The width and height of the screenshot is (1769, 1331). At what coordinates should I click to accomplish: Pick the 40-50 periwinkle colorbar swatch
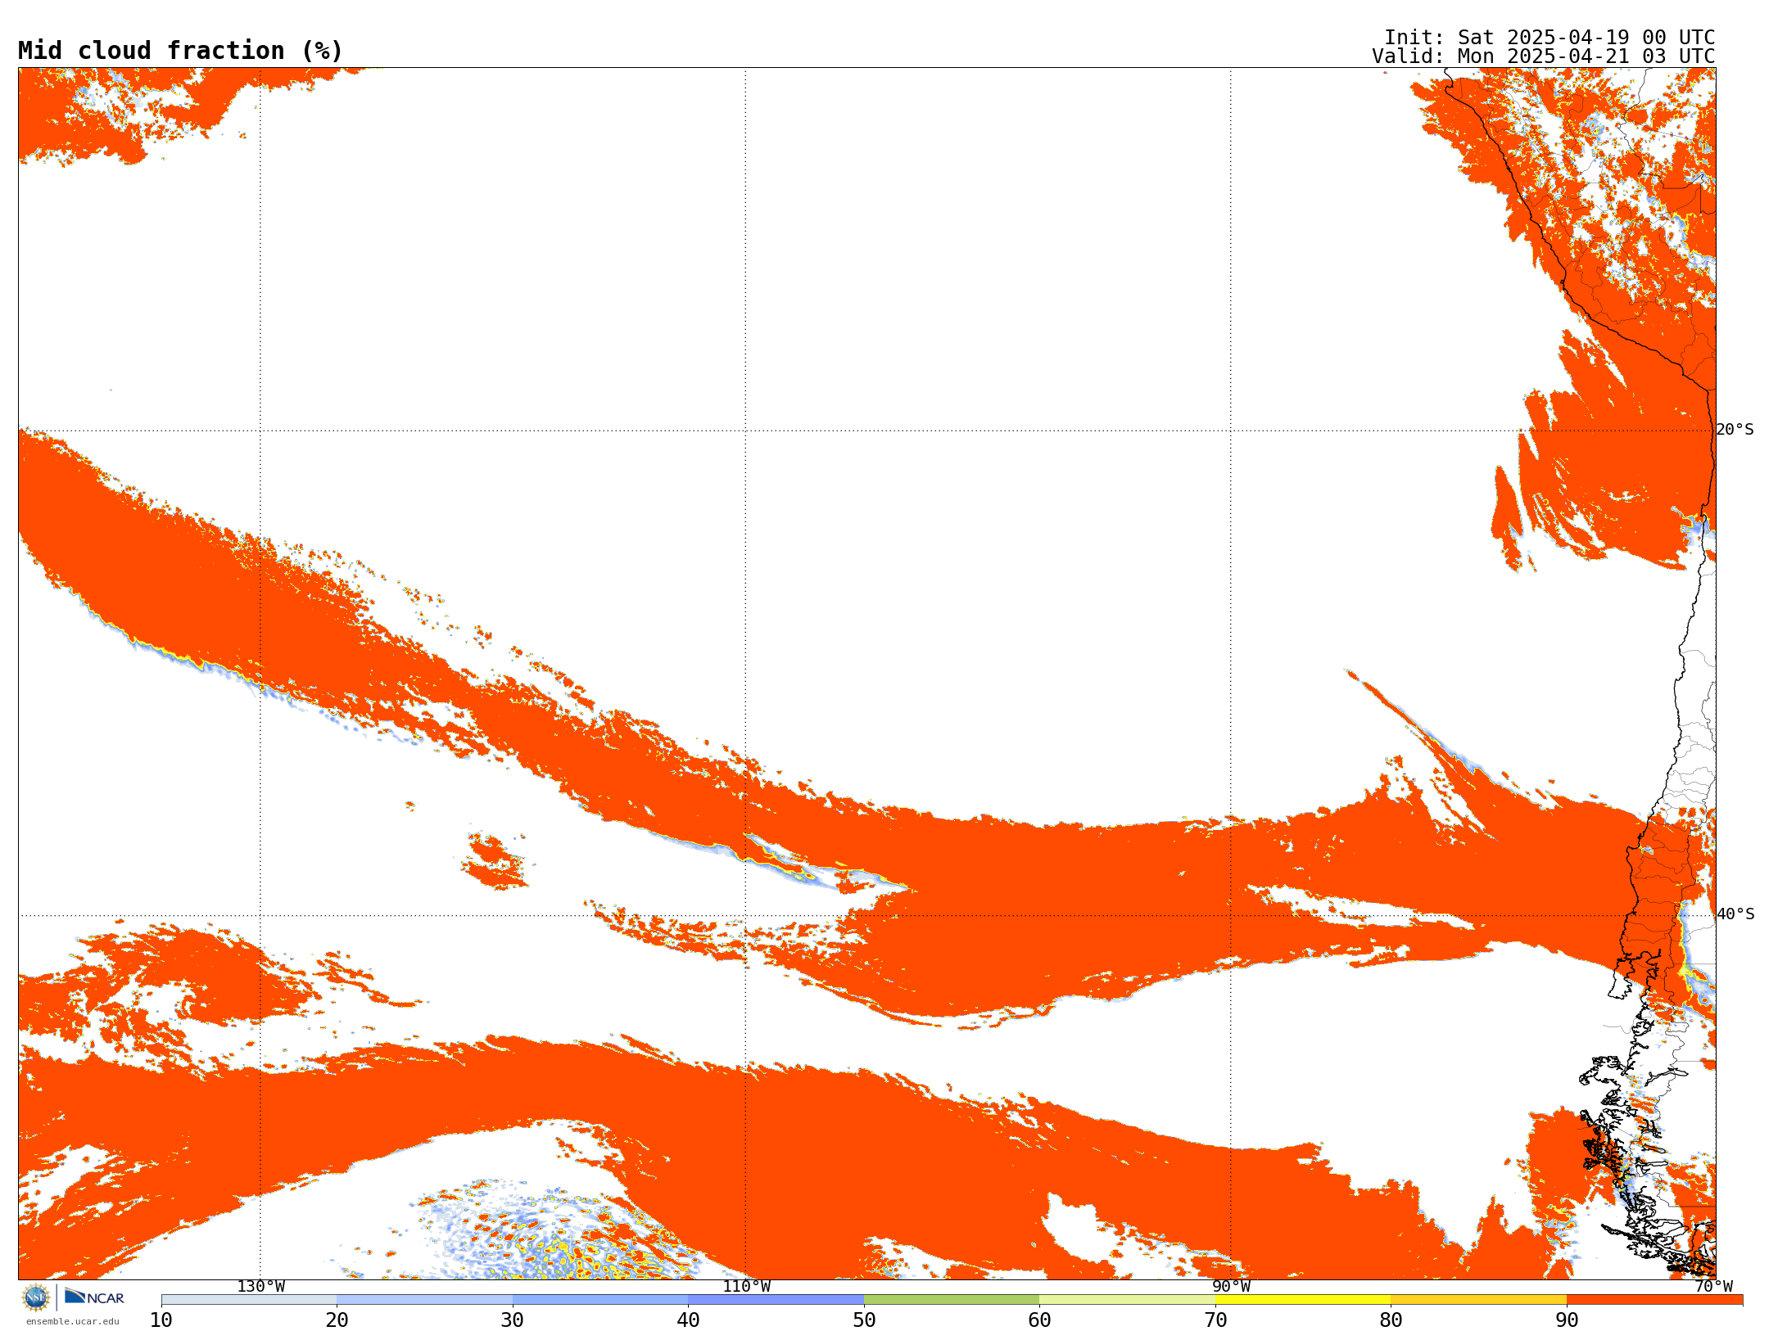pyautogui.click(x=776, y=1300)
